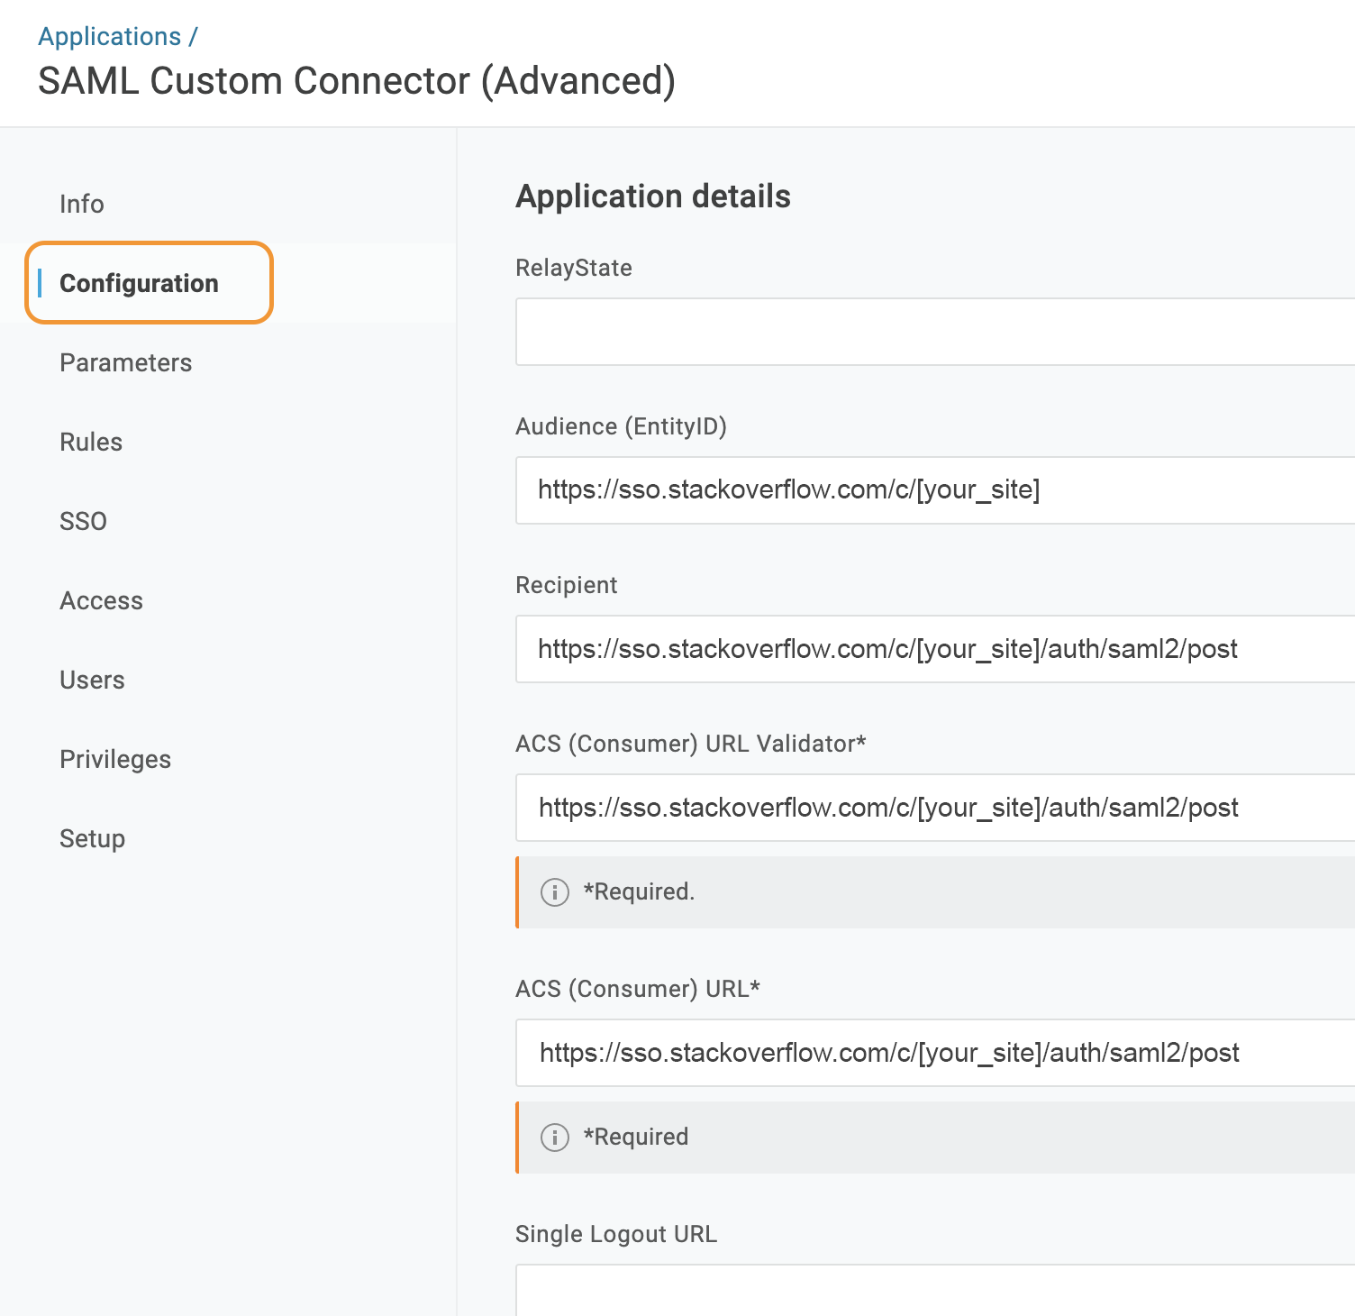Switch to the SSO tab
Viewport: 1355px width, 1316px height.
pos(83,522)
